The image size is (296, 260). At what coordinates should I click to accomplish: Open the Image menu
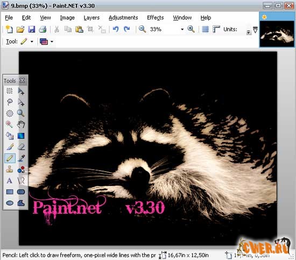click(67, 18)
